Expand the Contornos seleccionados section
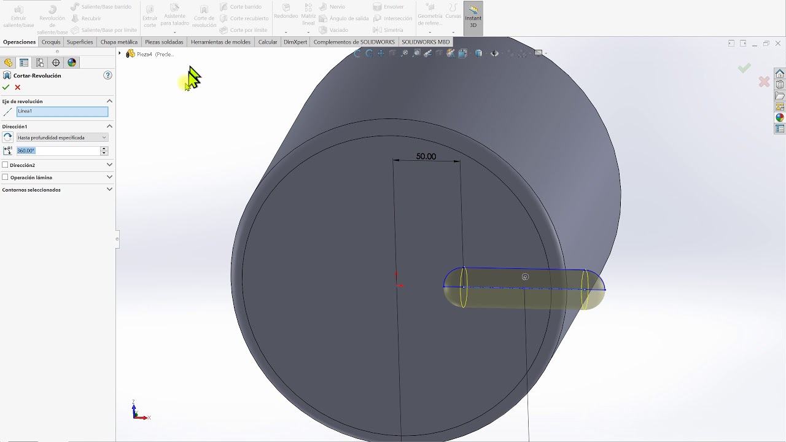The width and height of the screenshot is (786, 442). (x=109, y=190)
